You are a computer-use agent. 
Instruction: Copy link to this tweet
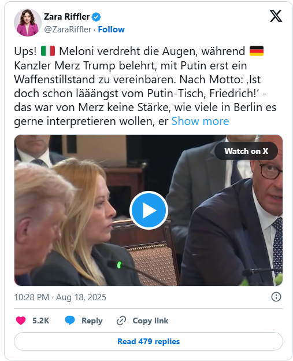[150, 321]
